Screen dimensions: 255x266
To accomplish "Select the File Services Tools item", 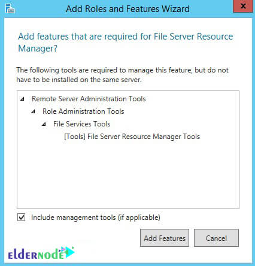I will [x=82, y=124].
